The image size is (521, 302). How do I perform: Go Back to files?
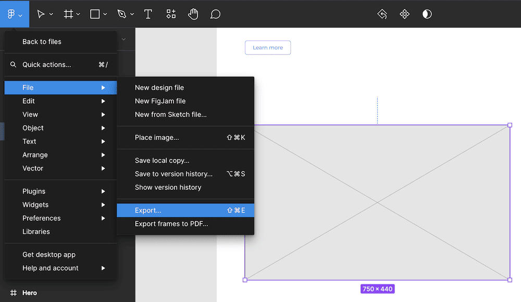(42, 41)
